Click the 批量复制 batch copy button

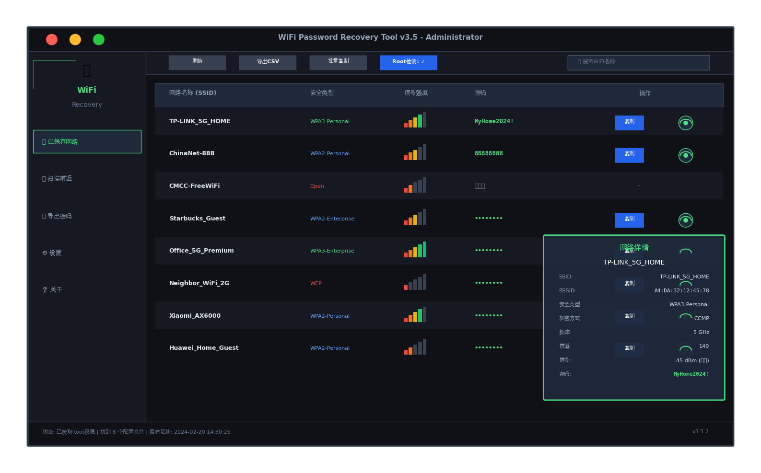338,62
